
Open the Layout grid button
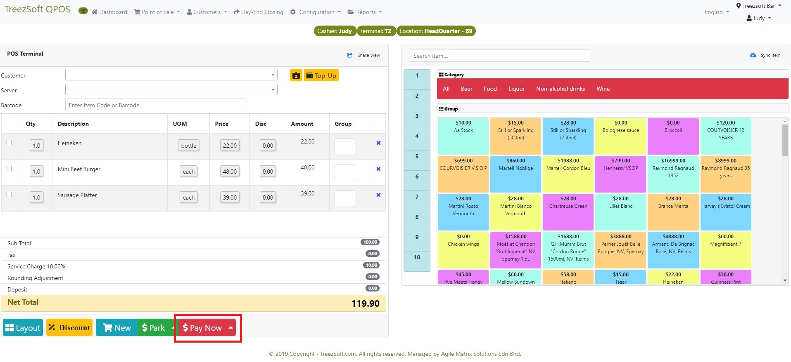tap(23, 328)
